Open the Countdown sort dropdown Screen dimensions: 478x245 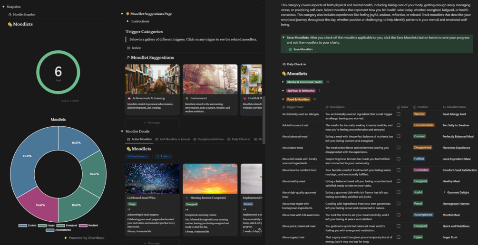click(137, 156)
